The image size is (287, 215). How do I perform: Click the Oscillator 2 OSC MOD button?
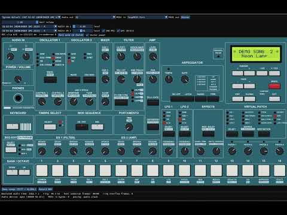[x=89, y=80]
